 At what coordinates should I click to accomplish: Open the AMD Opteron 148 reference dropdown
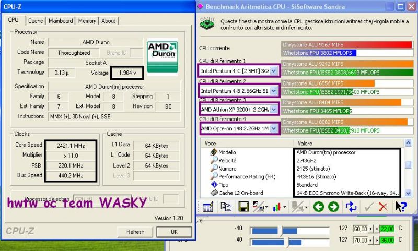pos(274,128)
